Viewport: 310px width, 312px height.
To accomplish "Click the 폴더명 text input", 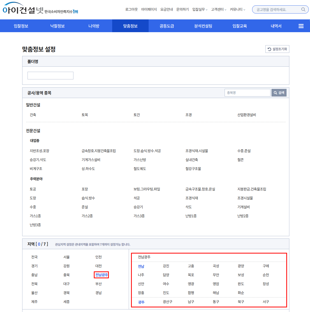I will pyautogui.click(x=50, y=76).
